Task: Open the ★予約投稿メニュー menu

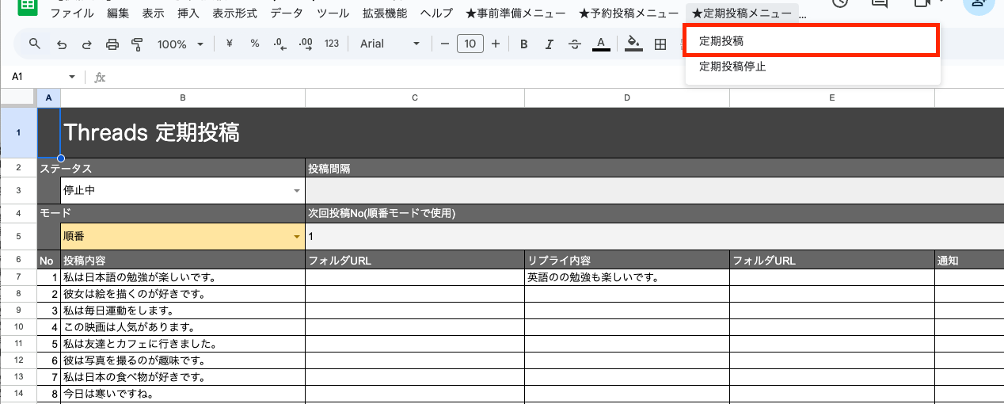Action: click(x=629, y=13)
